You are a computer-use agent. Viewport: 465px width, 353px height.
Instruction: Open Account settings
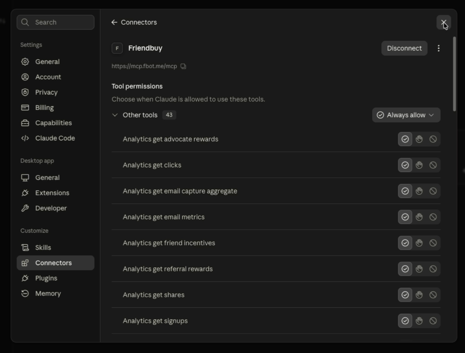(x=55, y=77)
